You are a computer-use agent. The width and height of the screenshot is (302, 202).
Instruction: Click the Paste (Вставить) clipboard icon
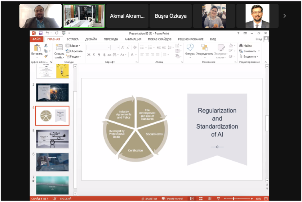[x=37, y=48]
